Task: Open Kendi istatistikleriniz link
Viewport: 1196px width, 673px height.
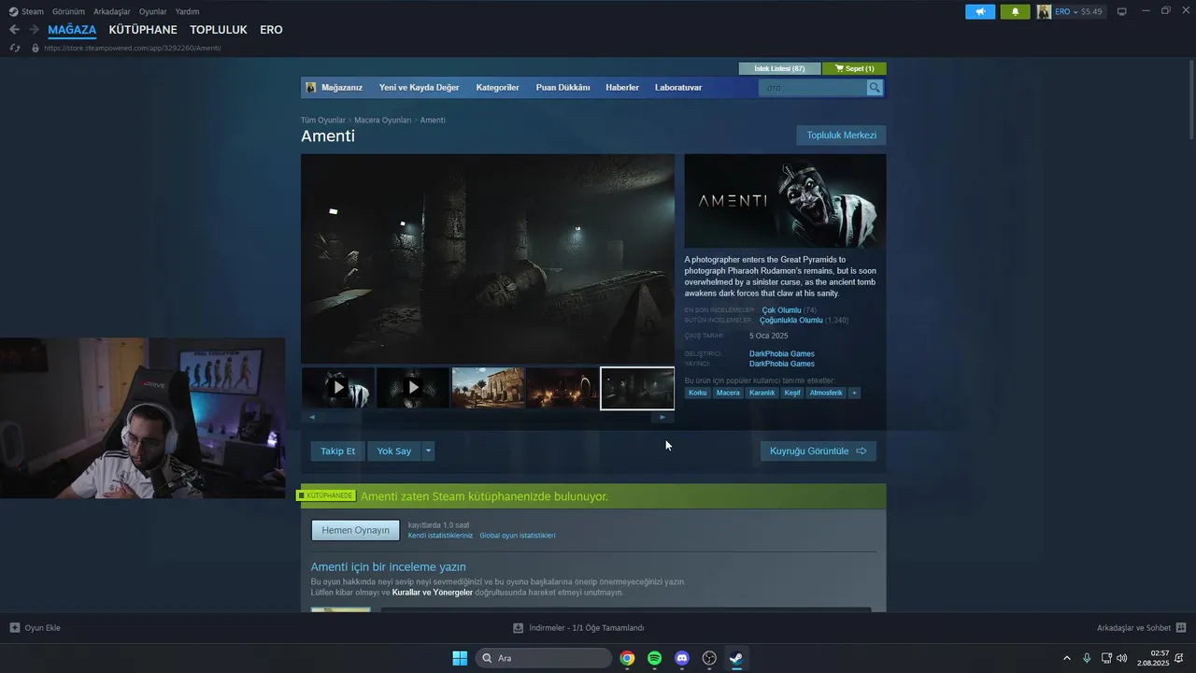Action: click(x=440, y=536)
